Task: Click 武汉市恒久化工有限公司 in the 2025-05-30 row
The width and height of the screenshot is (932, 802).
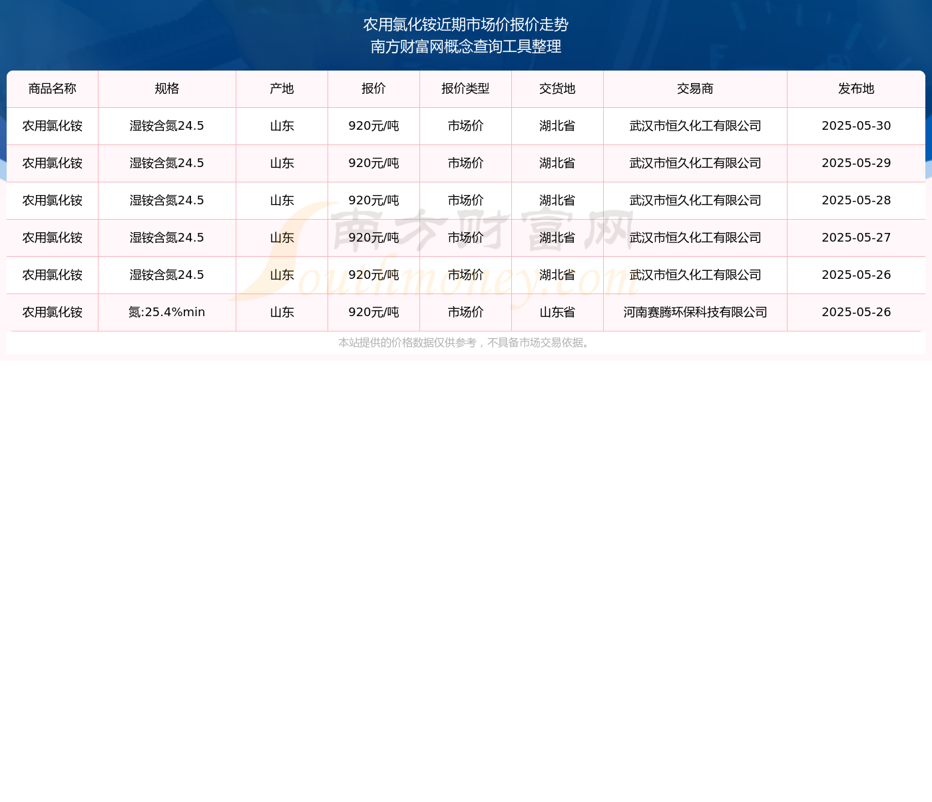Action: pyautogui.click(x=695, y=126)
